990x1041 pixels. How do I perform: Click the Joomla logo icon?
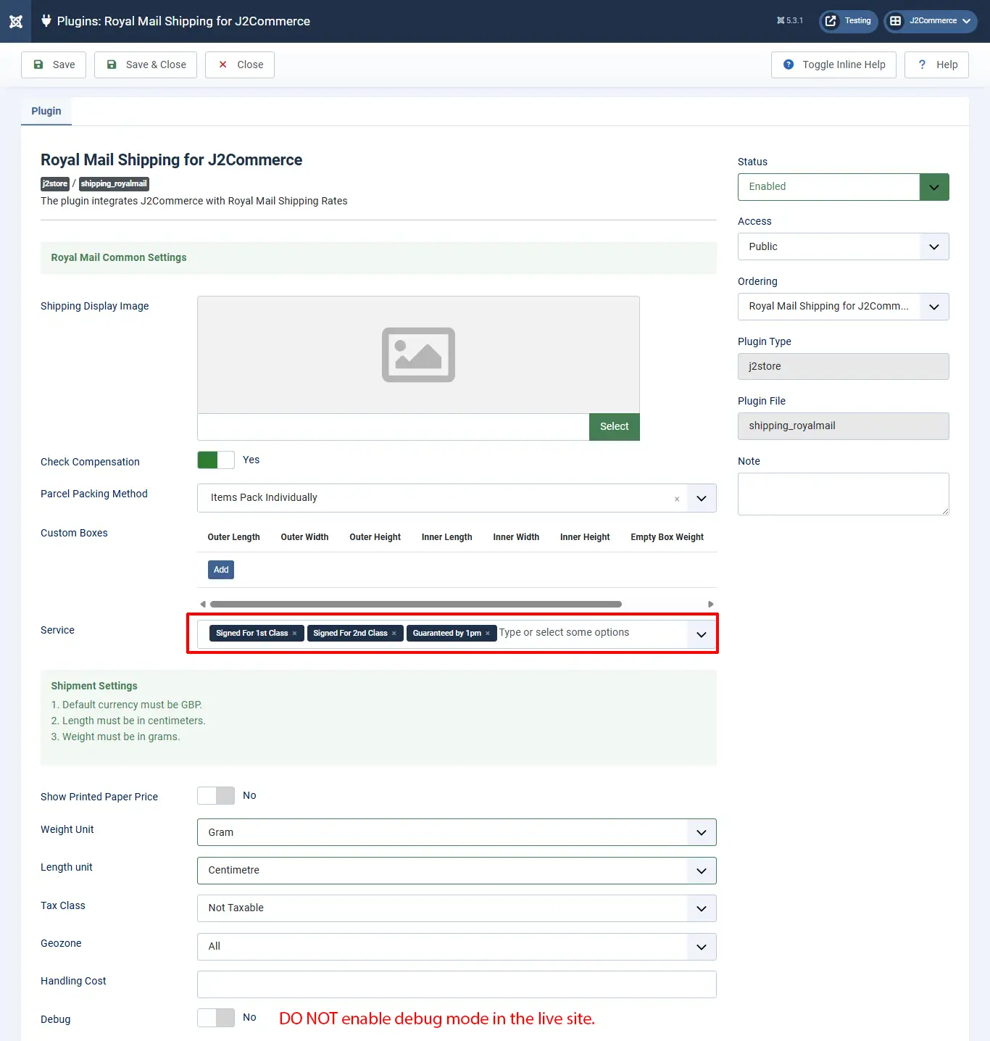(x=16, y=21)
